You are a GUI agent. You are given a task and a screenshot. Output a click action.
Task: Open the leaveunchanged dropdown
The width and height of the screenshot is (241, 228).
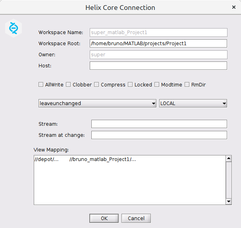[97, 103]
